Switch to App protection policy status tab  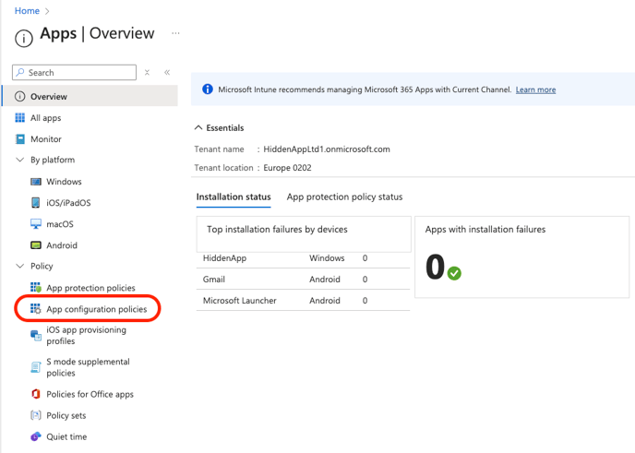pos(344,197)
